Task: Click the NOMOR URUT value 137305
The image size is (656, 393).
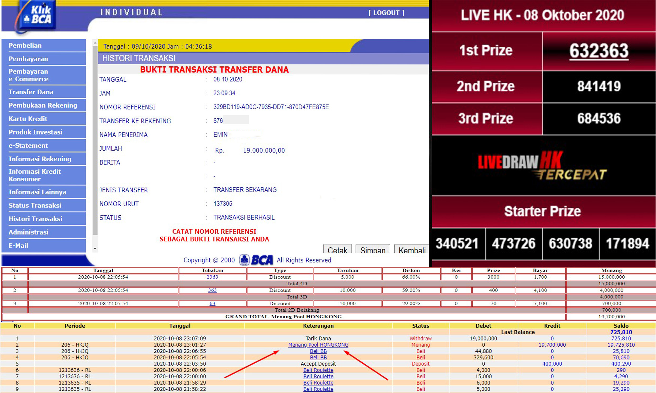Action: [223, 204]
